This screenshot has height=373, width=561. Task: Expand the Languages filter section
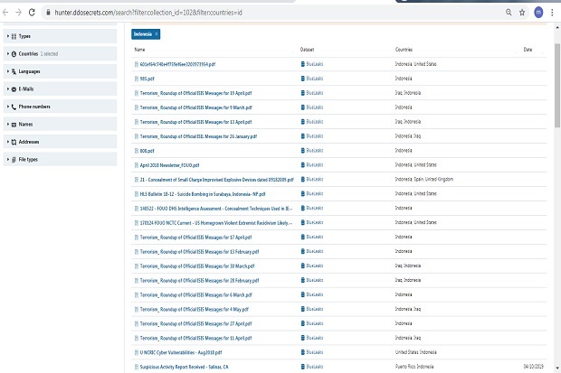tap(60, 71)
